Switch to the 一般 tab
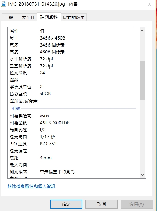 [x=10, y=17]
